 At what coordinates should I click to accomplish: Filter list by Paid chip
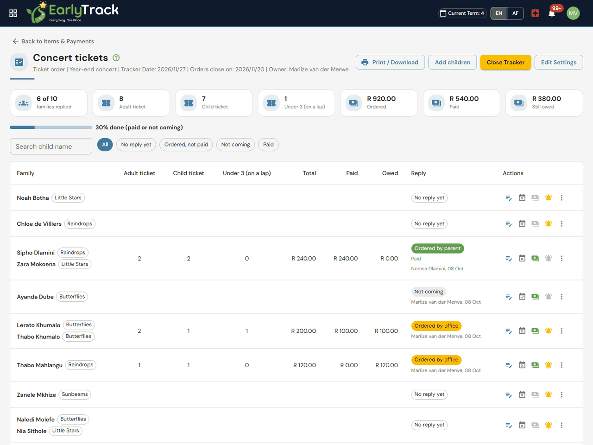coord(268,145)
